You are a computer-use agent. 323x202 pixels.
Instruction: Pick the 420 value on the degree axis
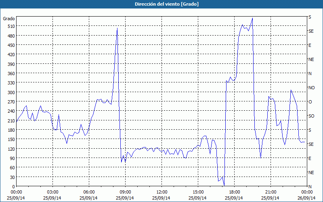(11, 55)
